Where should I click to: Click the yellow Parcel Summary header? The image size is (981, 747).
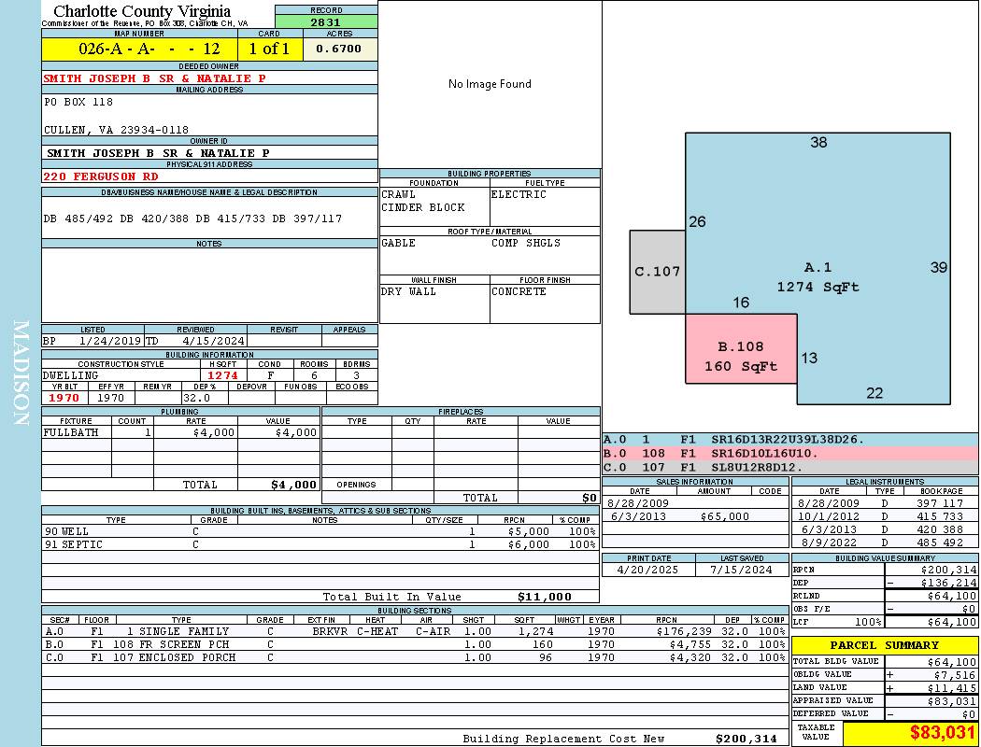click(x=884, y=645)
